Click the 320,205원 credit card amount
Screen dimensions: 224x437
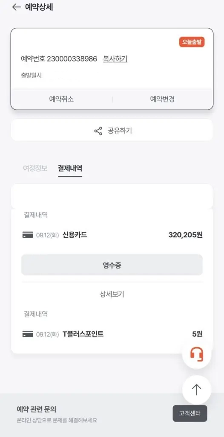coord(186,235)
